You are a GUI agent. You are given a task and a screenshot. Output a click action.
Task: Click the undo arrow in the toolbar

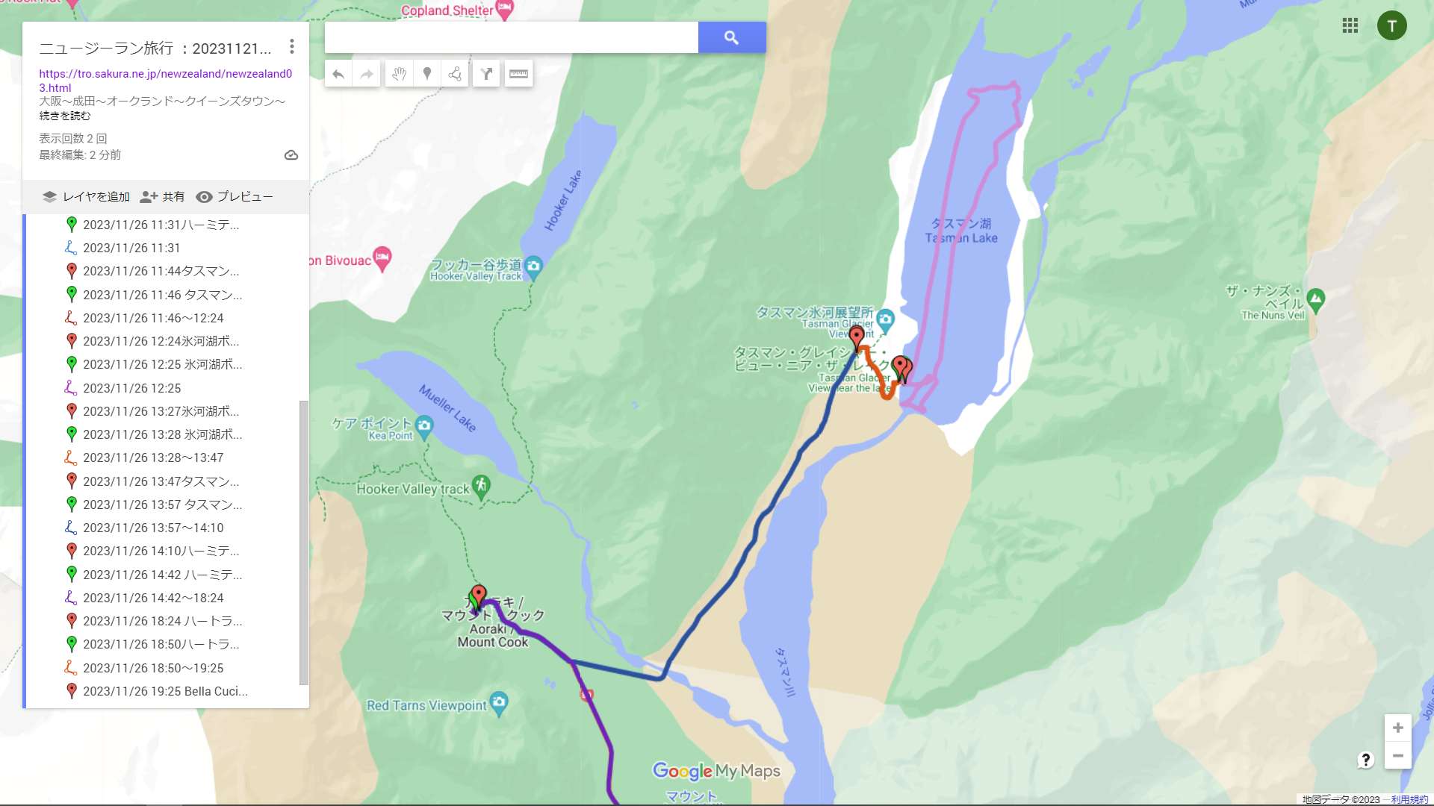point(338,74)
